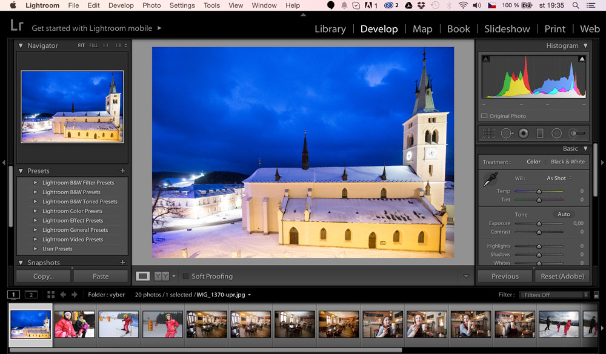
Task: Open the Photo menu
Action: pos(151,5)
